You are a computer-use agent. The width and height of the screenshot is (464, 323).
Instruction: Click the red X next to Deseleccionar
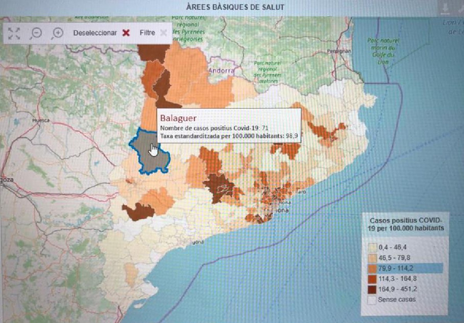click(126, 33)
